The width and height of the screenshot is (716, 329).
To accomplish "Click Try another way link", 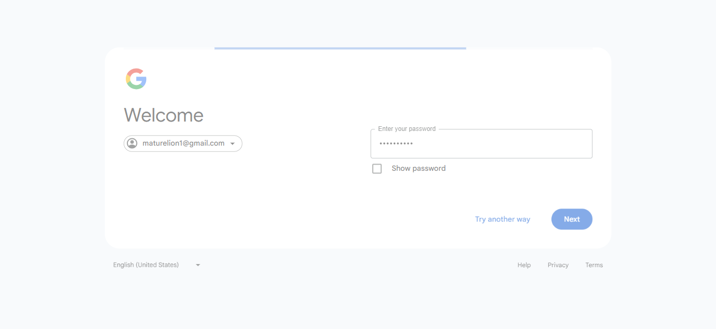I will [x=503, y=220].
